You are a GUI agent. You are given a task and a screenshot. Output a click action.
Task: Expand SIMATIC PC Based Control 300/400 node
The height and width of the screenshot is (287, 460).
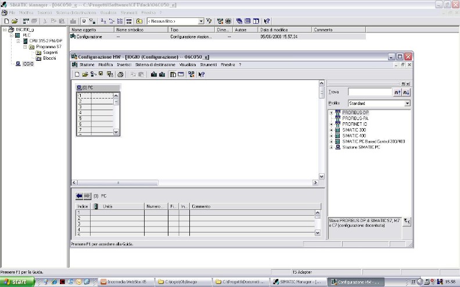pos(331,141)
